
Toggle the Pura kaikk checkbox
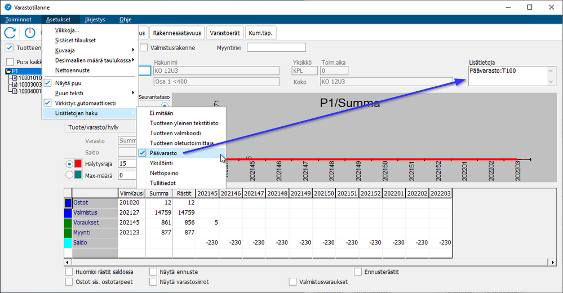point(10,62)
